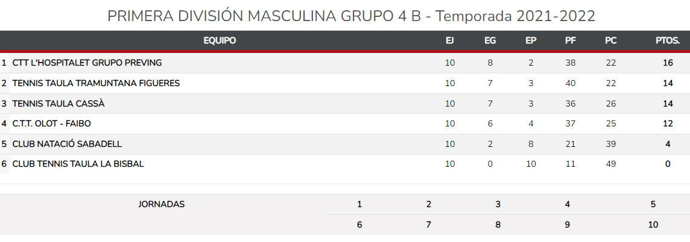Click the PTOS. column header

point(668,41)
